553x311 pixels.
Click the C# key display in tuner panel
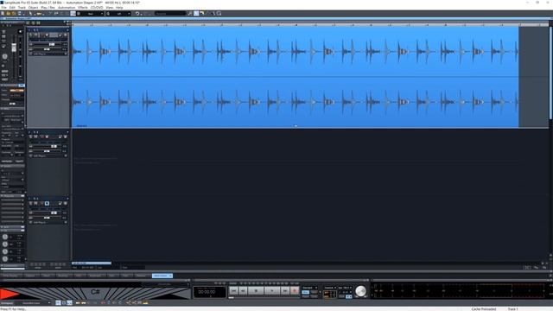click(95, 292)
